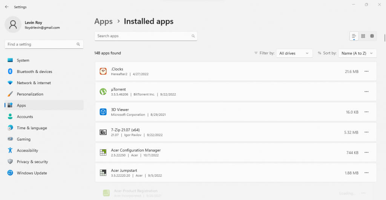386x200 pixels.
Task: Open Bluetooth & devices settings
Action: [x=34, y=71]
